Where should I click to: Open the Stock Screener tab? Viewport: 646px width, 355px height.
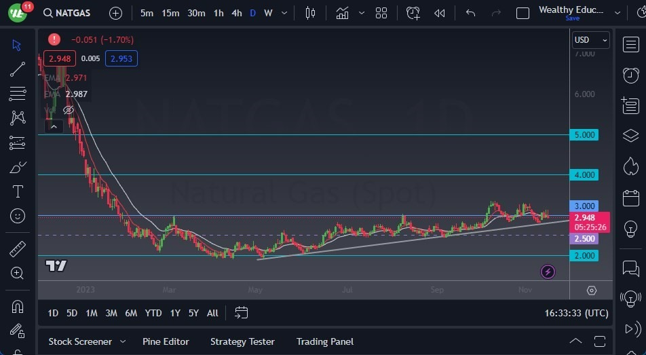click(x=80, y=341)
